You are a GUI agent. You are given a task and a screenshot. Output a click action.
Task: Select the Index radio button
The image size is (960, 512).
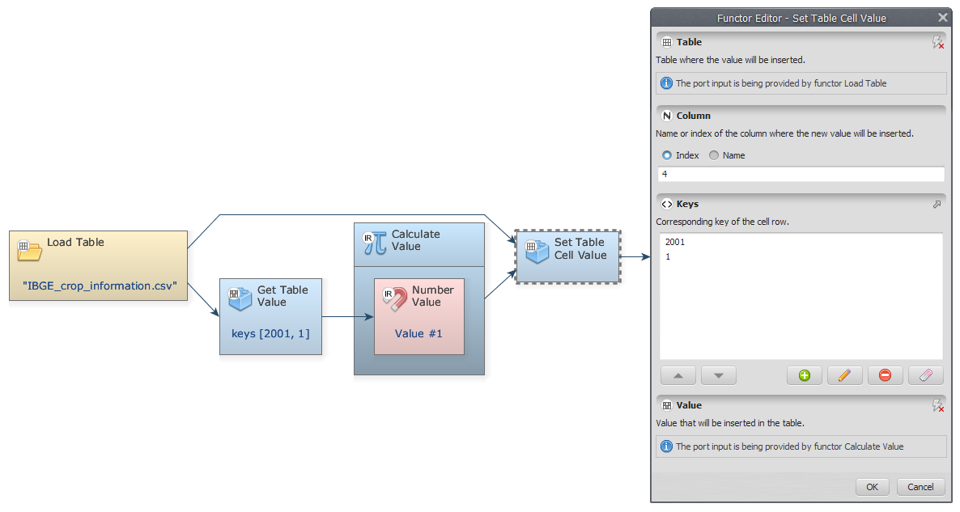point(667,155)
